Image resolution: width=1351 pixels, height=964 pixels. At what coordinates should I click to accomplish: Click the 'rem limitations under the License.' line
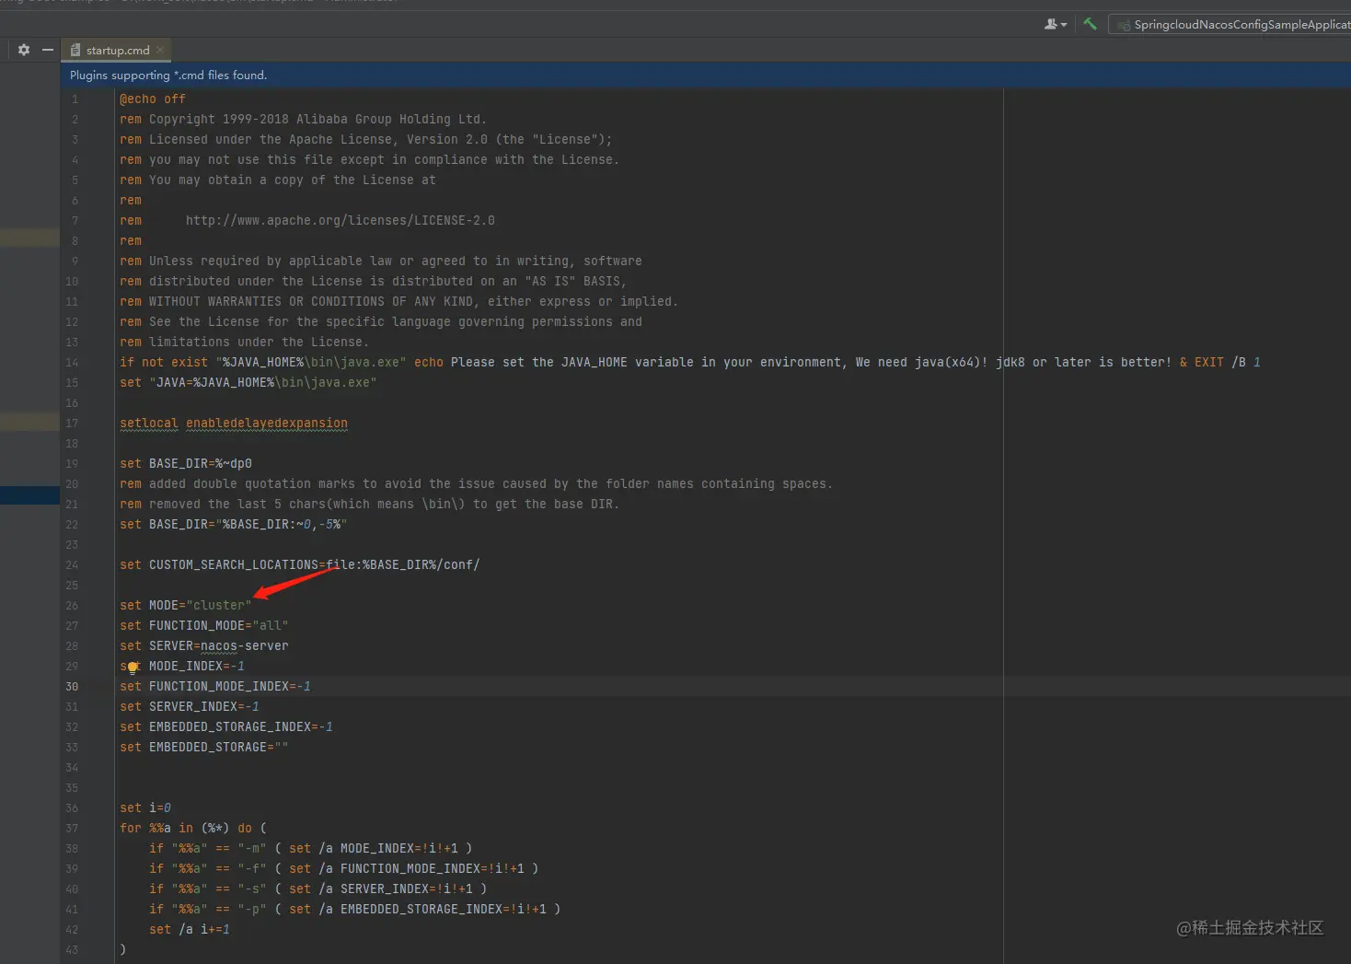[x=245, y=343]
